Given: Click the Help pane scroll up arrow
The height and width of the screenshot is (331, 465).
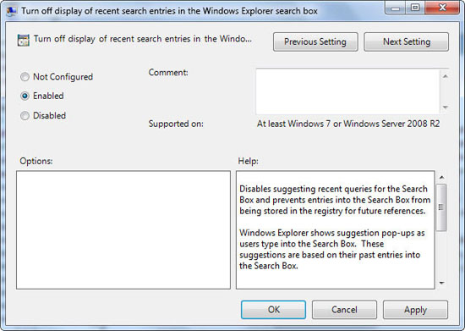Looking at the screenshot, I should (x=441, y=177).
